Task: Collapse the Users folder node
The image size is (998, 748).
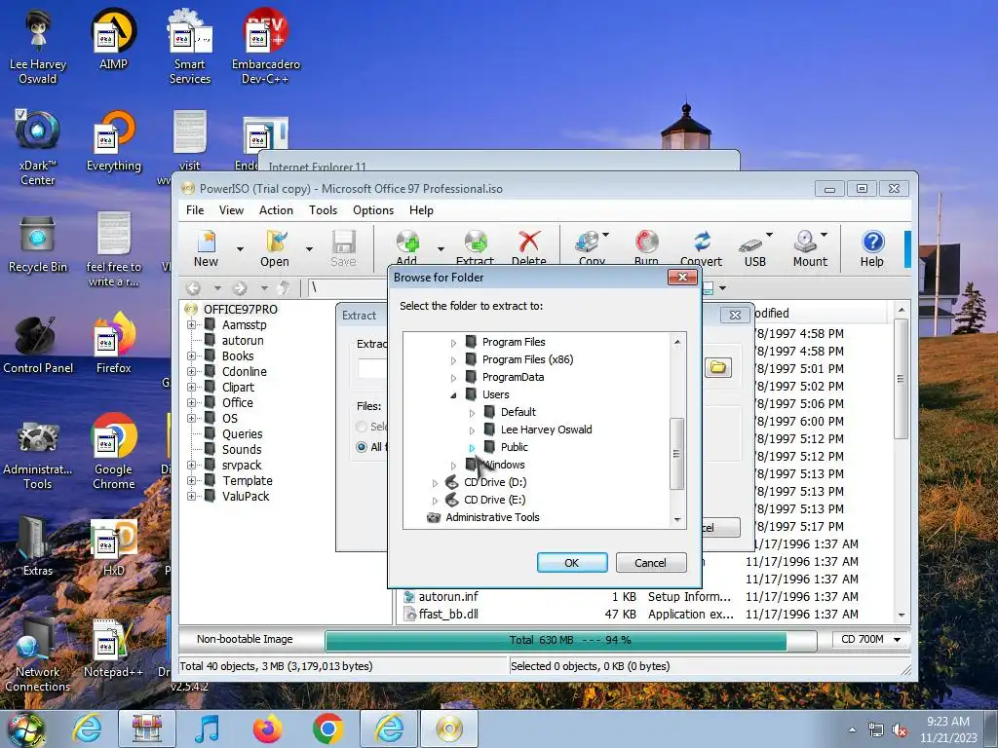Action: [453, 395]
